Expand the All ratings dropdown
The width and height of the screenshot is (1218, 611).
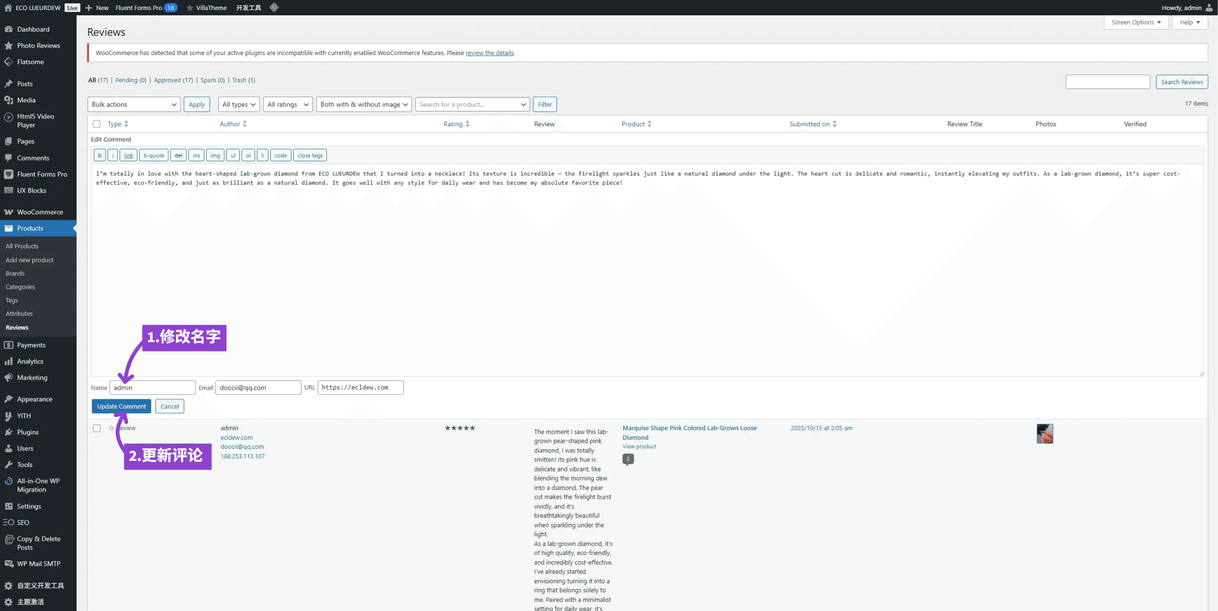(x=288, y=104)
